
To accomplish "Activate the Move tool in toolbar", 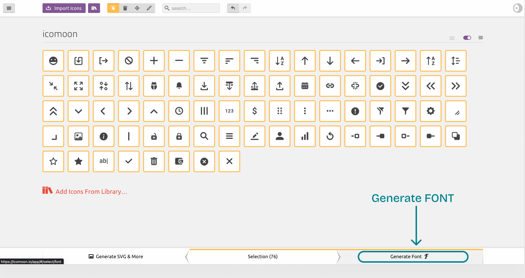I will (137, 8).
